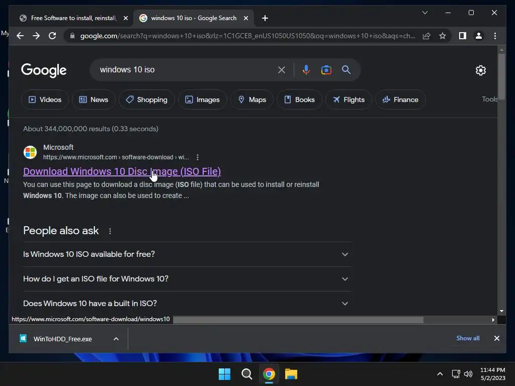The image size is (515, 386).
Task: Click the Chrome address bar URL
Action: pyautogui.click(x=247, y=36)
